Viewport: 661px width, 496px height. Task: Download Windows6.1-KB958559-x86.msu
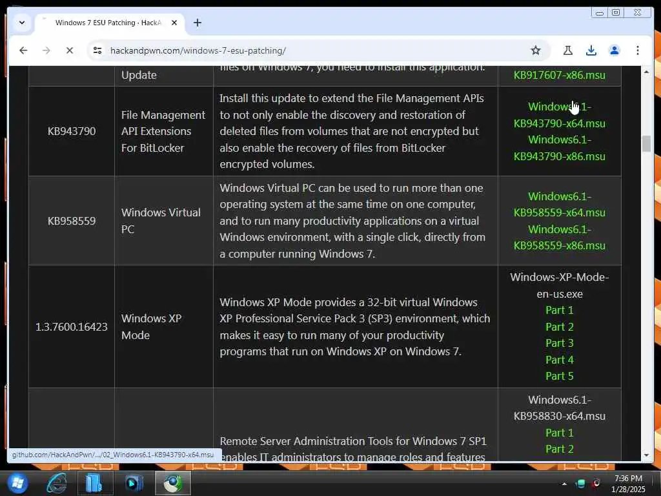560,238
